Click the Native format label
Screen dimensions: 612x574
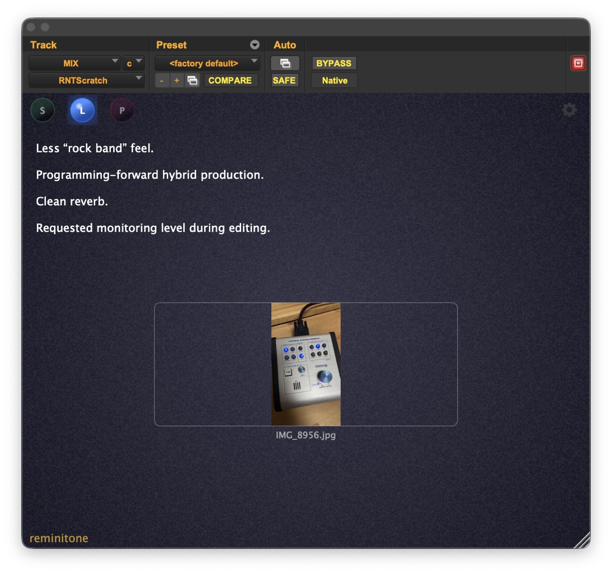tap(335, 80)
